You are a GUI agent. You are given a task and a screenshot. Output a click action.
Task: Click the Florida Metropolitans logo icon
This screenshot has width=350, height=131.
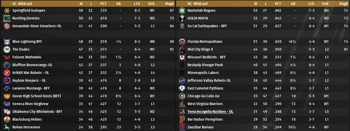tap(182, 42)
